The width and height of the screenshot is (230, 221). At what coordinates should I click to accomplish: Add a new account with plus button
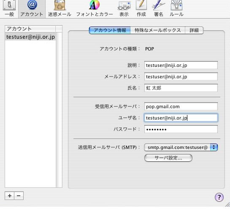click(10, 196)
